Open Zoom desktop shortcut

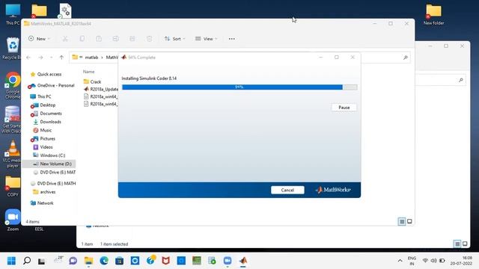(13, 220)
